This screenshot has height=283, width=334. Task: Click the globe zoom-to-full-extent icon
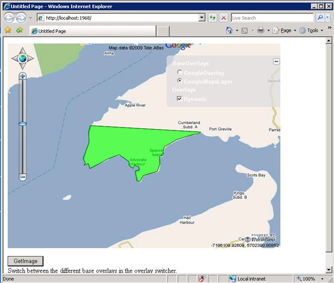pos(22,58)
